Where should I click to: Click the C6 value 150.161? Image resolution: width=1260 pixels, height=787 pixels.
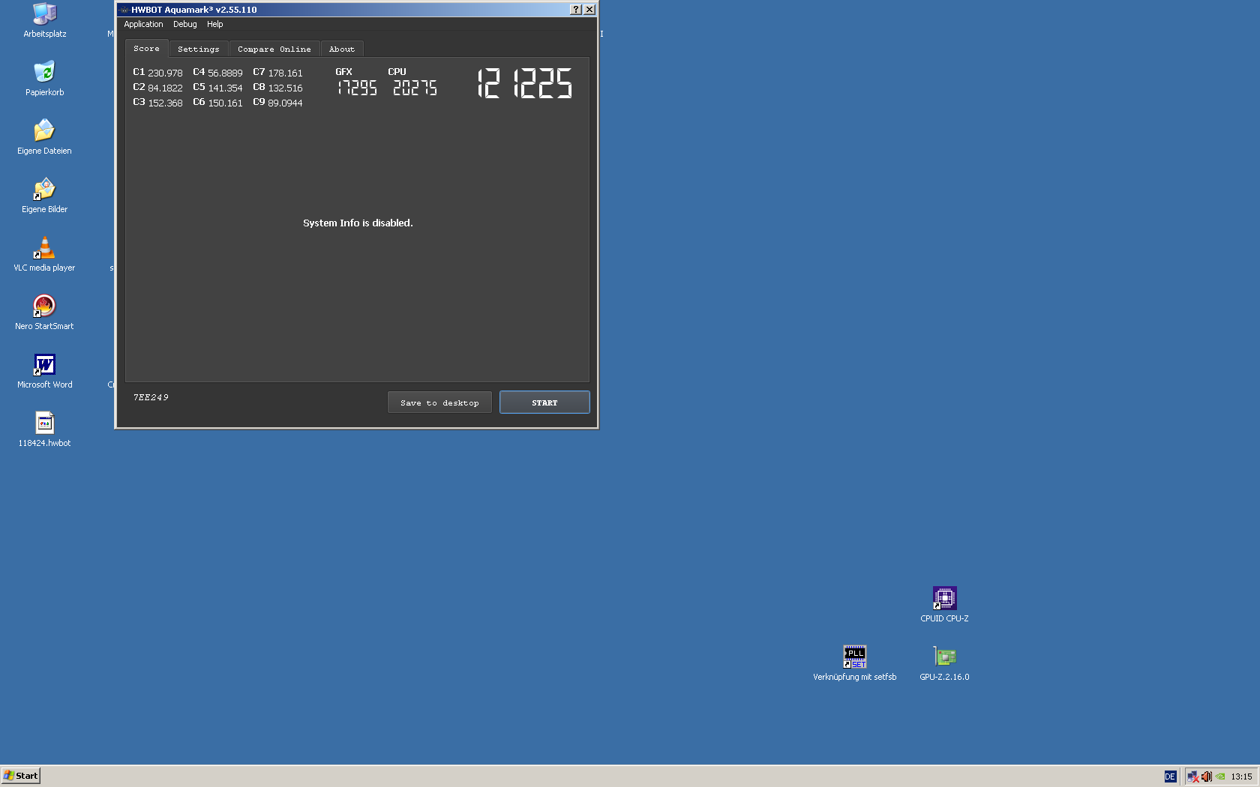225,103
